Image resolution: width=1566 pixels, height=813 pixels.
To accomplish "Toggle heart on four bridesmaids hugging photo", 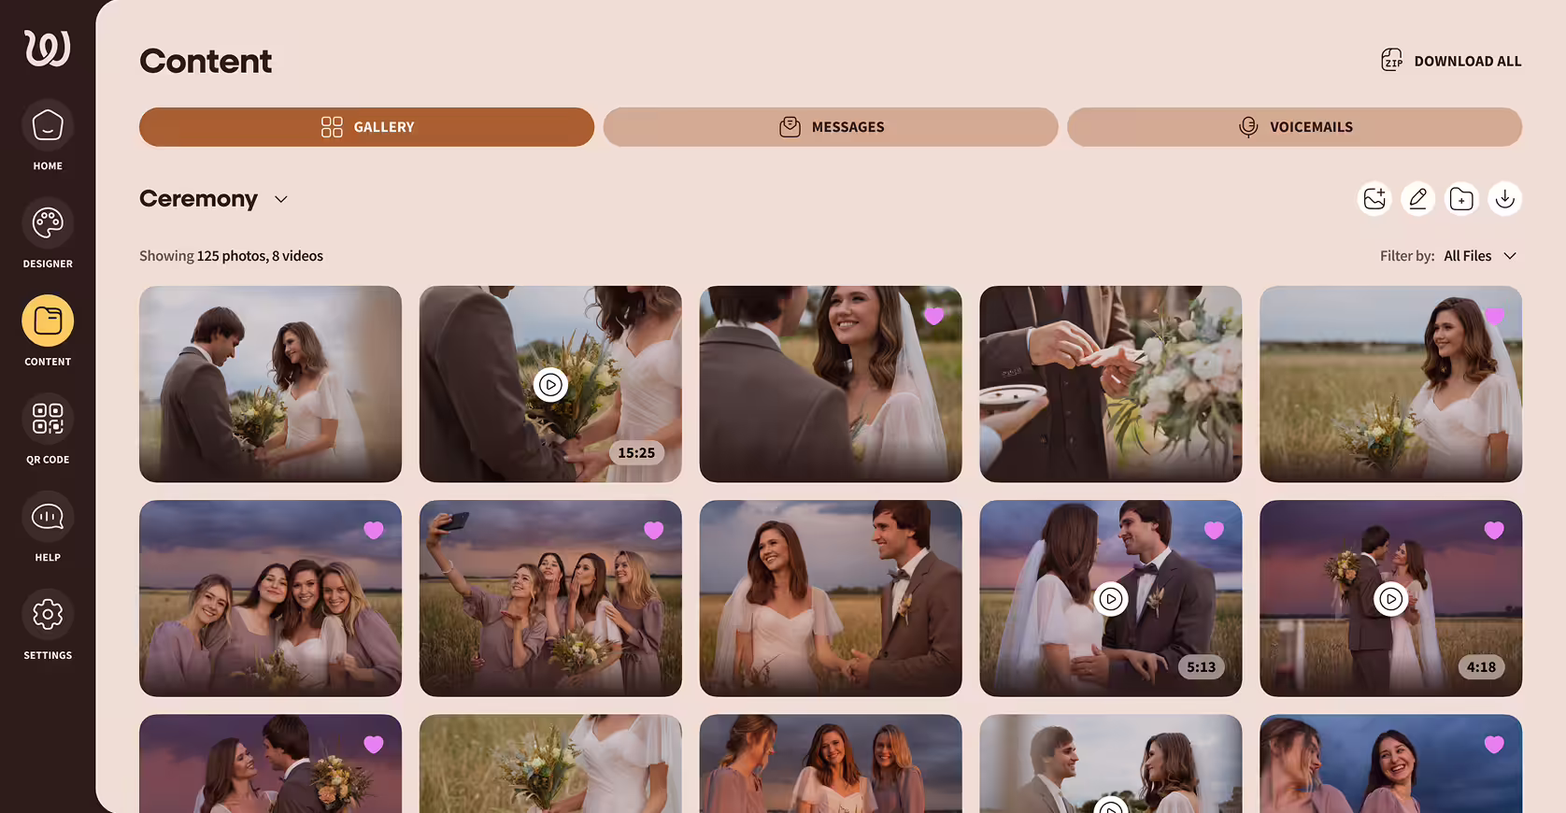I will pos(374,530).
